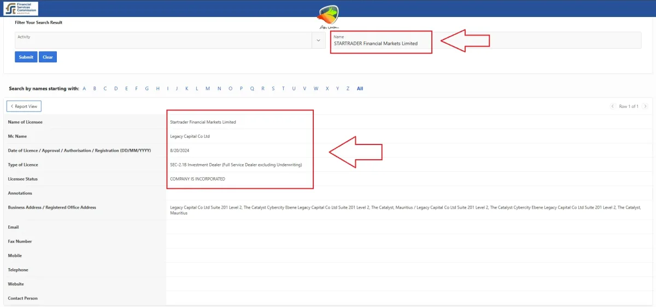Filter names starting with Y
This screenshot has height=307, width=656.
[338, 89]
